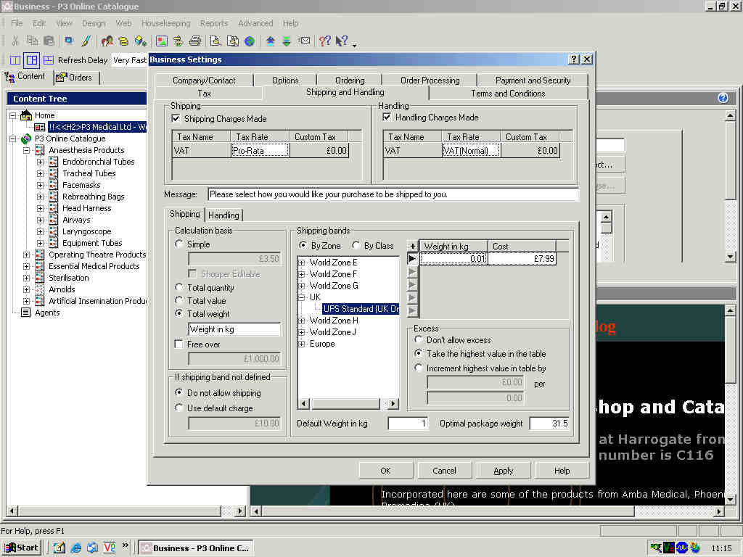Expand the World Zone E tree node
The width and height of the screenshot is (743, 557).
coord(302,263)
